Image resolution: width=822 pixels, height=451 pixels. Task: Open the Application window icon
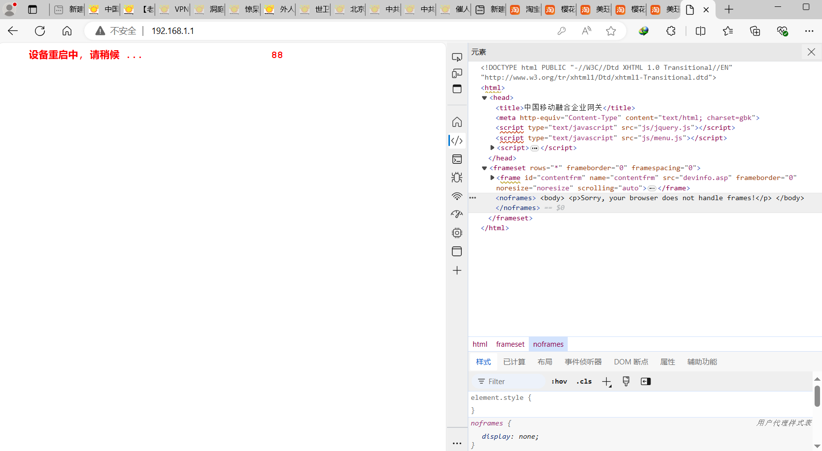click(457, 251)
